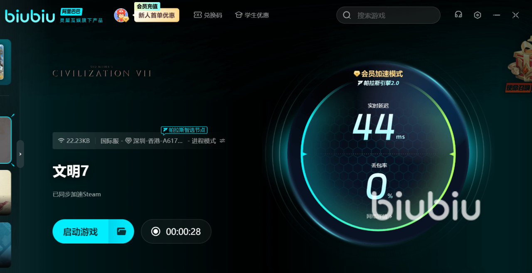Open settings via hexagon gear icon
This screenshot has height=273, width=532.
[x=478, y=15]
